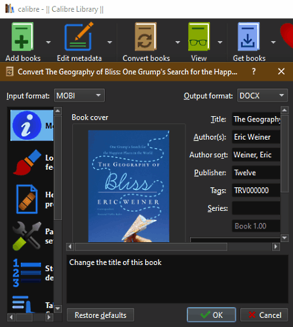Click the convert icon in dialog title bar
The image size is (293, 327).
[9, 71]
